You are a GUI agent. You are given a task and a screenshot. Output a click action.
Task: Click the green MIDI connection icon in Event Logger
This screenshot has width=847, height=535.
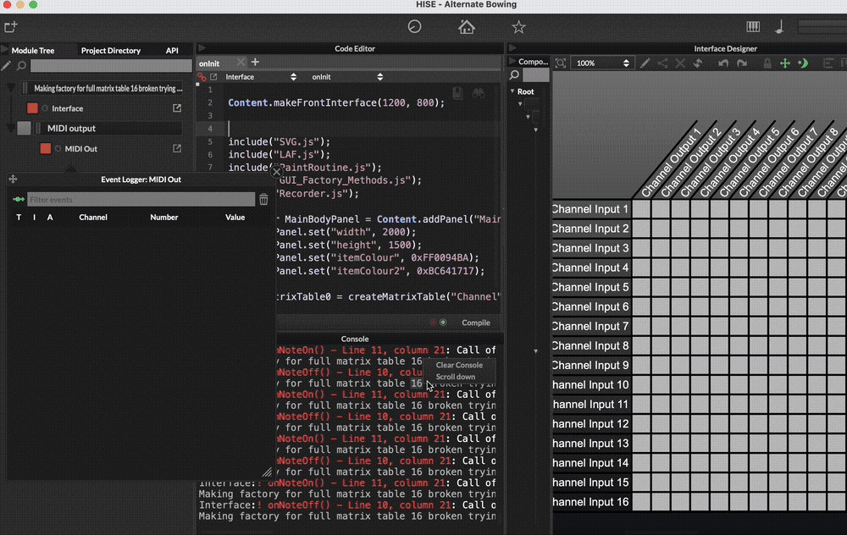(19, 200)
